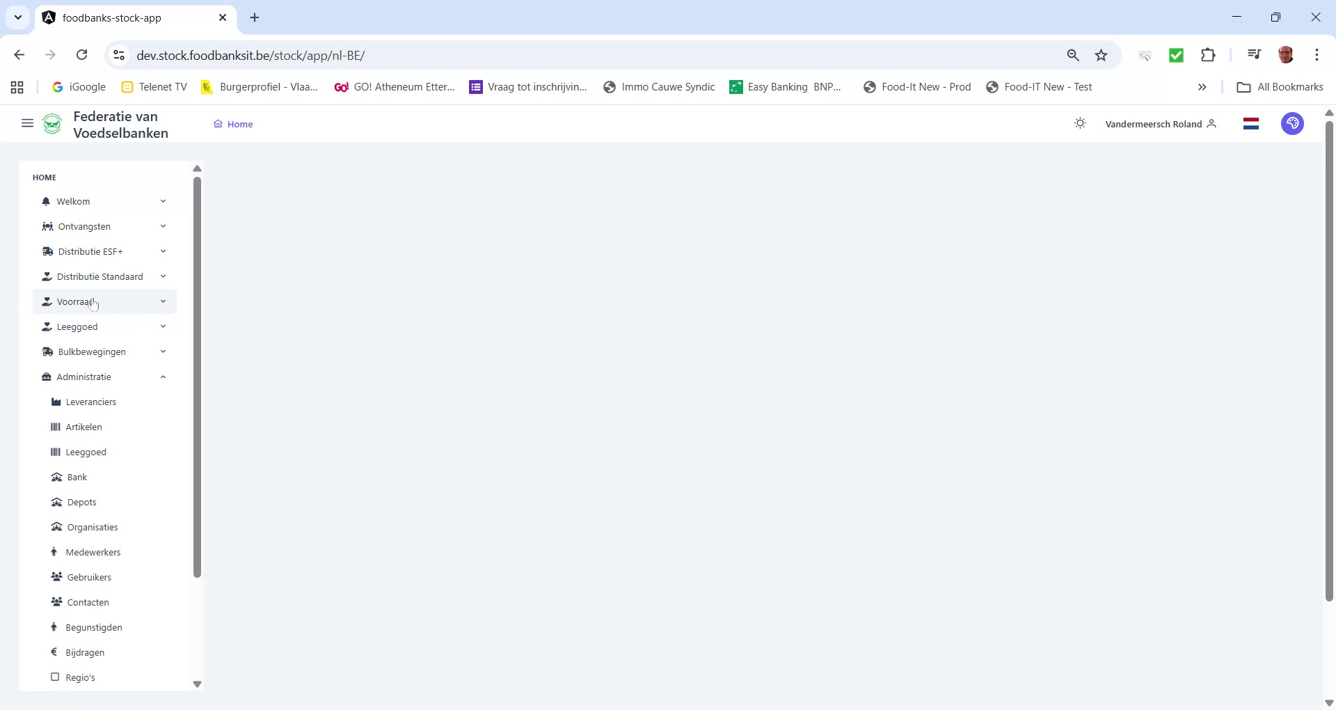Open the Vandermeersch Roland user menu
The height and width of the screenshot is (710, 1336).
click(1153, 123)
